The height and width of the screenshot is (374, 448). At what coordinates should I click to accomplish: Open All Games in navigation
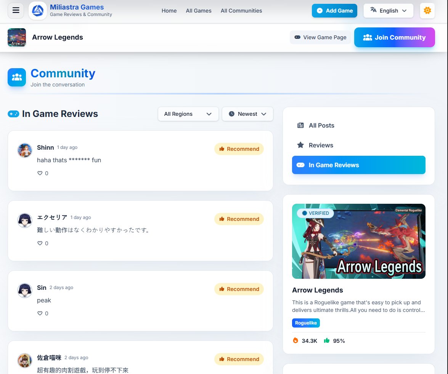199,11
